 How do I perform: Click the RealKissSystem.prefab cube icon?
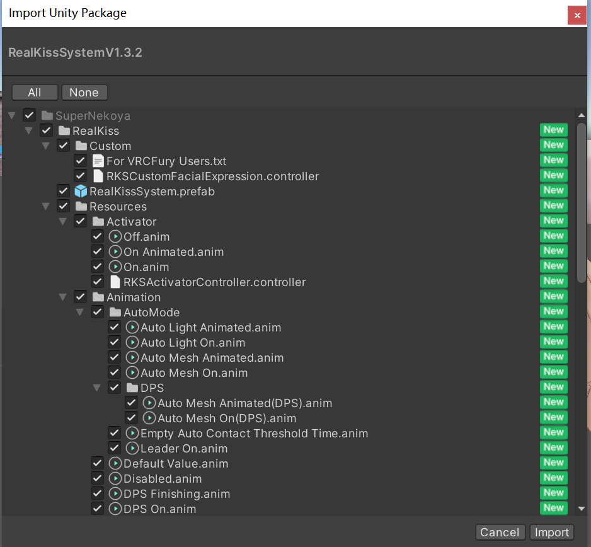pos(81,192)
